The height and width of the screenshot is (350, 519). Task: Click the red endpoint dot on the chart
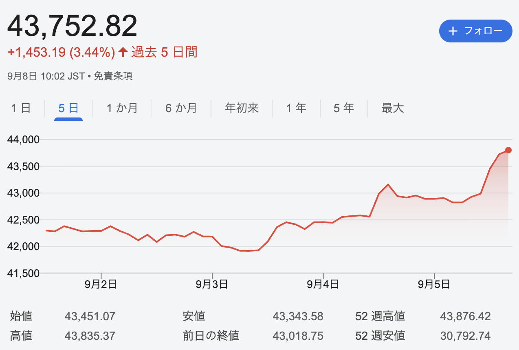coord(508,150)
